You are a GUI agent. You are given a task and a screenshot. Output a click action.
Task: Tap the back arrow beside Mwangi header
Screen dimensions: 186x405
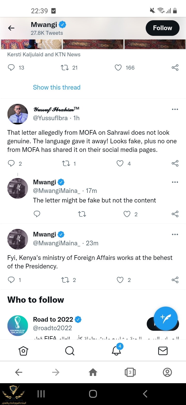[x=11, y=28]
